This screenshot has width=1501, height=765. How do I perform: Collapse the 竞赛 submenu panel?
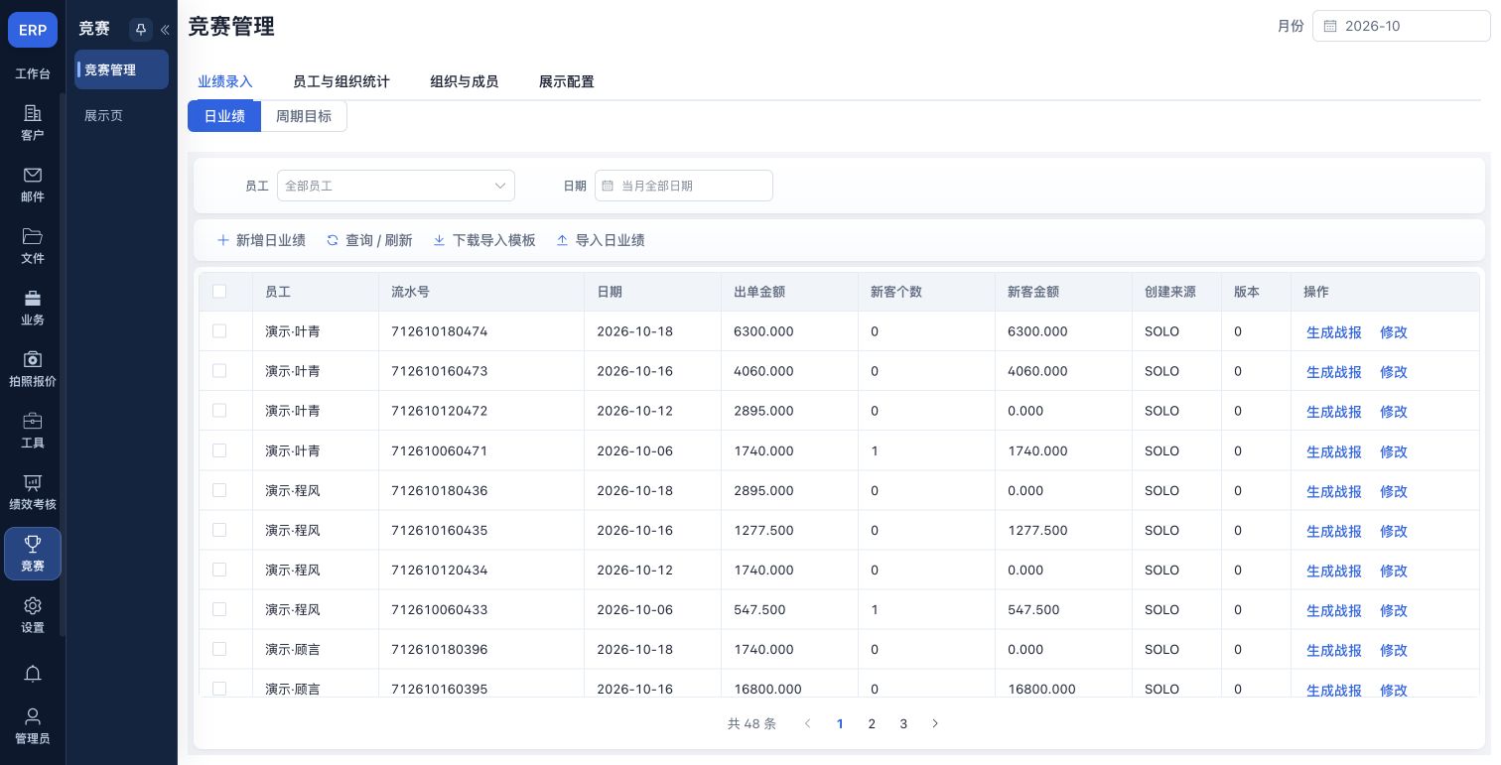pyautogui.click(x=165, y=30)
